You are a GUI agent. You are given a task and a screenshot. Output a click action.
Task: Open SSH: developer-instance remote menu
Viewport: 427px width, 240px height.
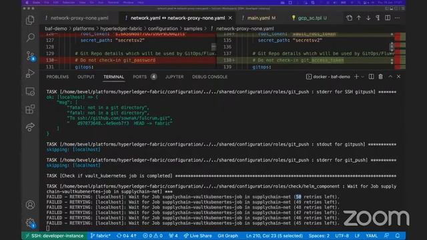54,235
